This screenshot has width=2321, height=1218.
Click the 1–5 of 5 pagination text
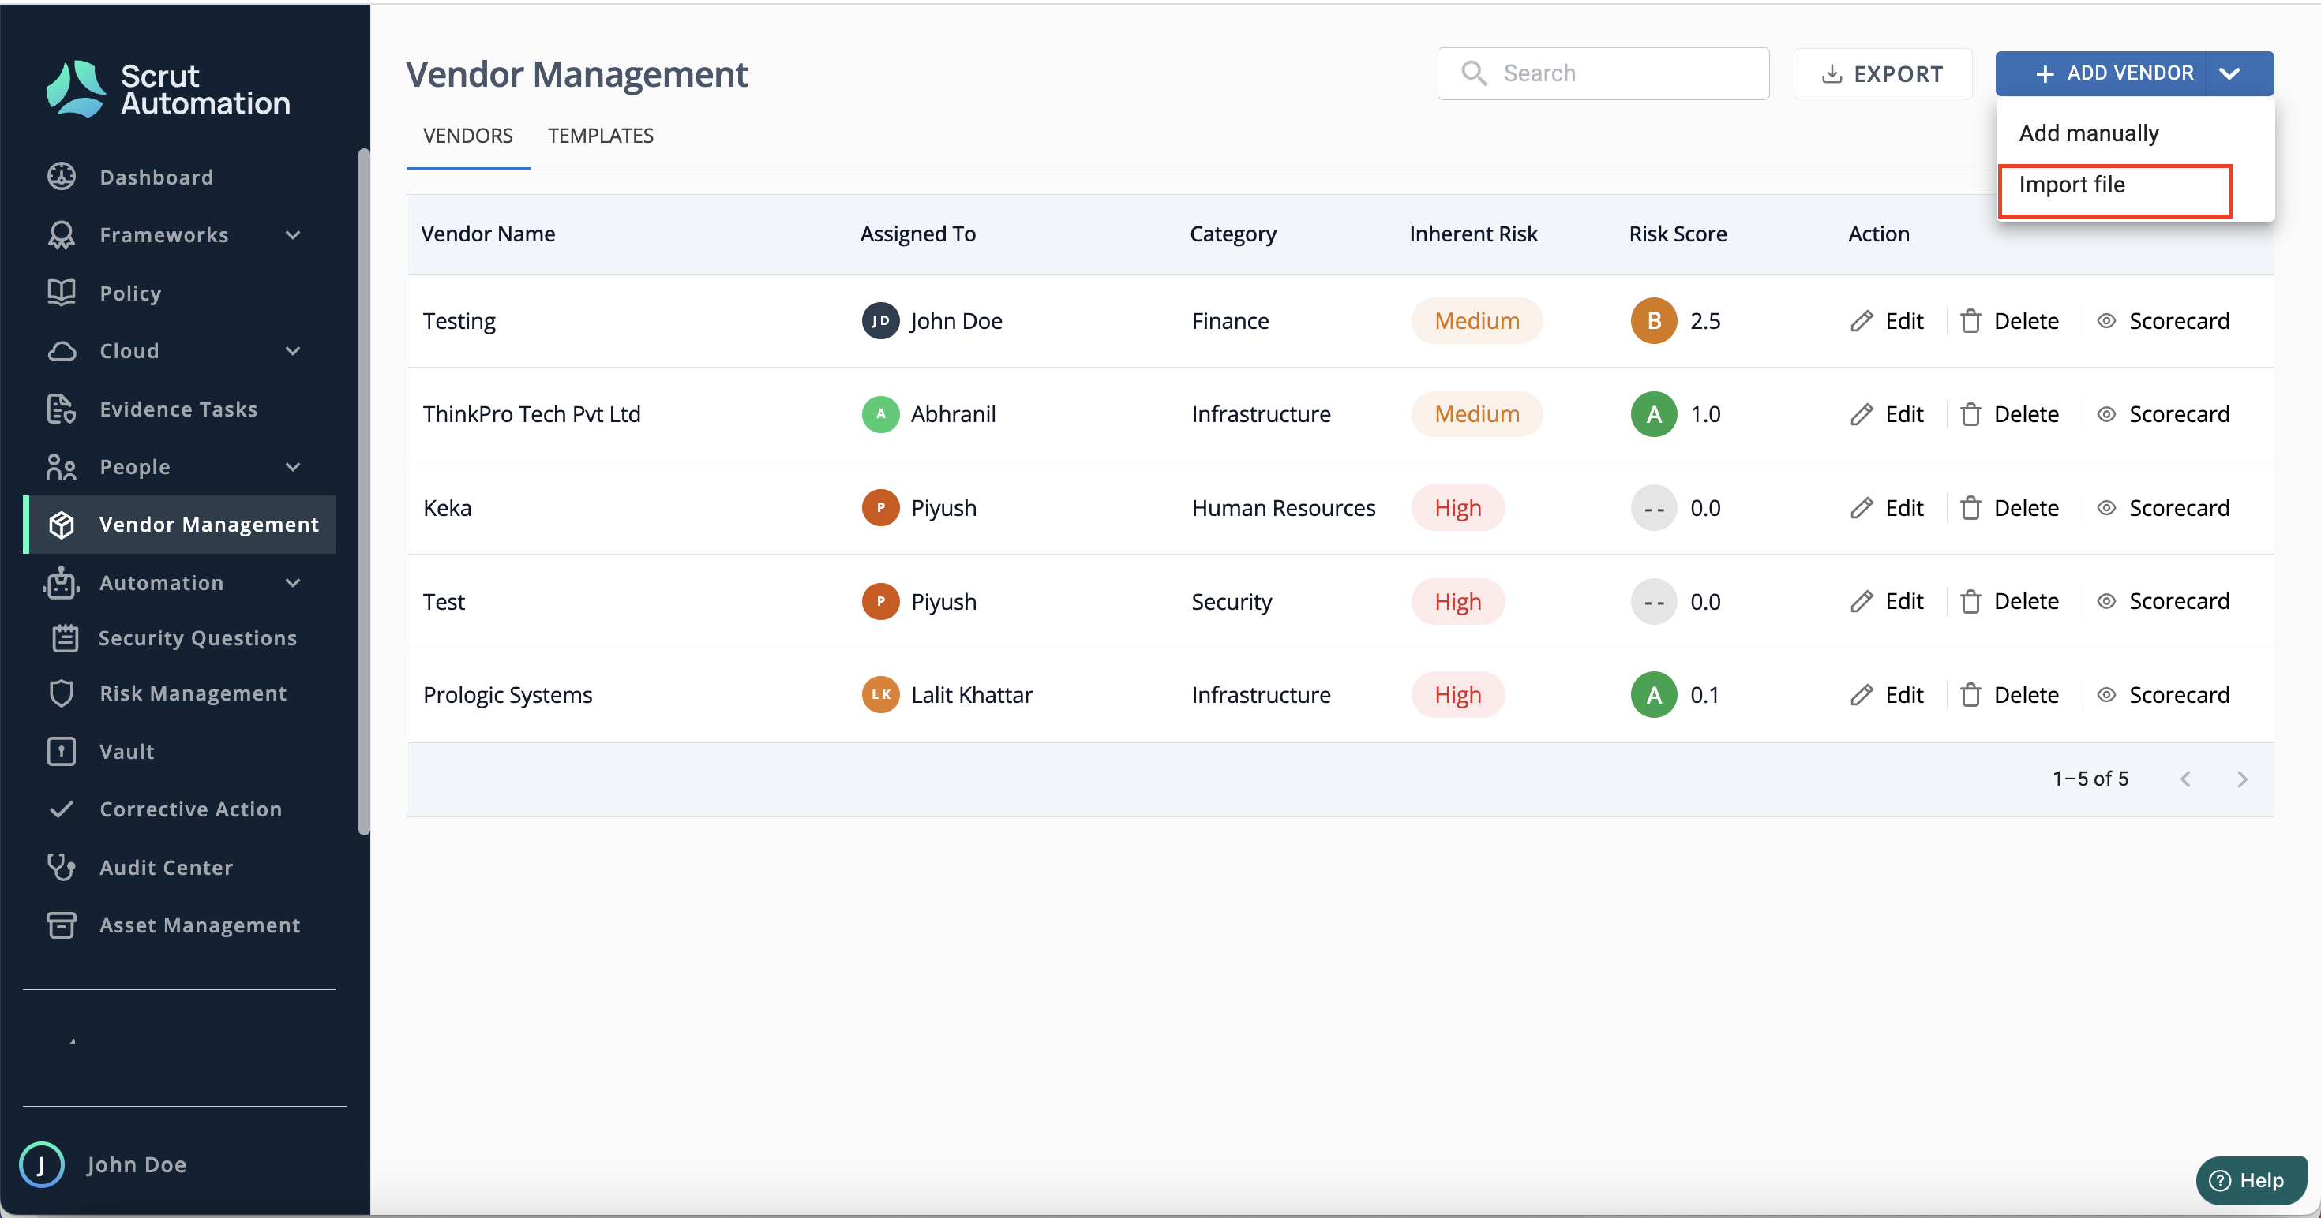pyautogui.click(x=2090, y=779)
